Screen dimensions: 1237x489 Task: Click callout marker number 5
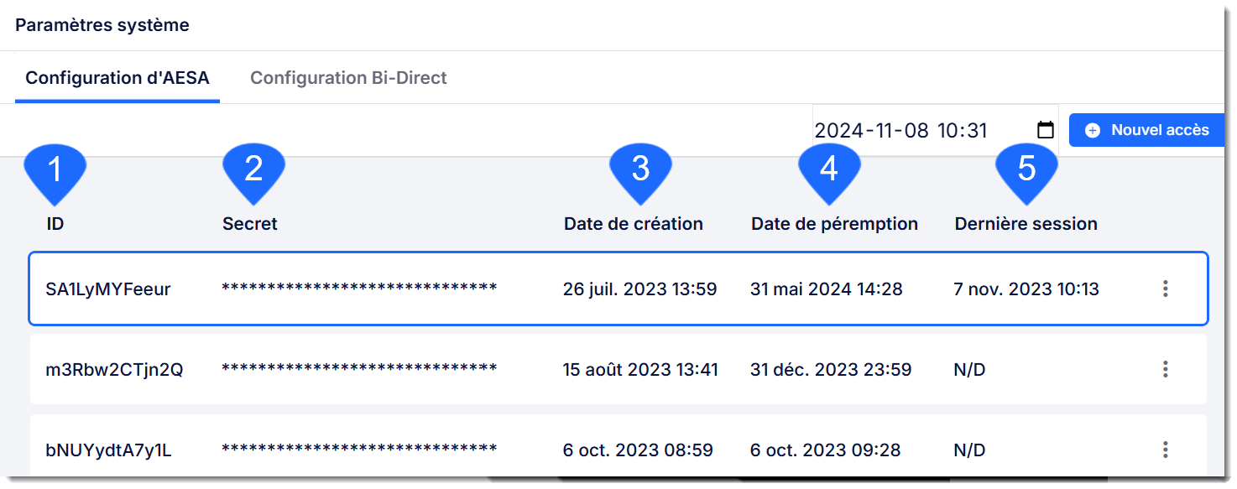point(1026,173)
